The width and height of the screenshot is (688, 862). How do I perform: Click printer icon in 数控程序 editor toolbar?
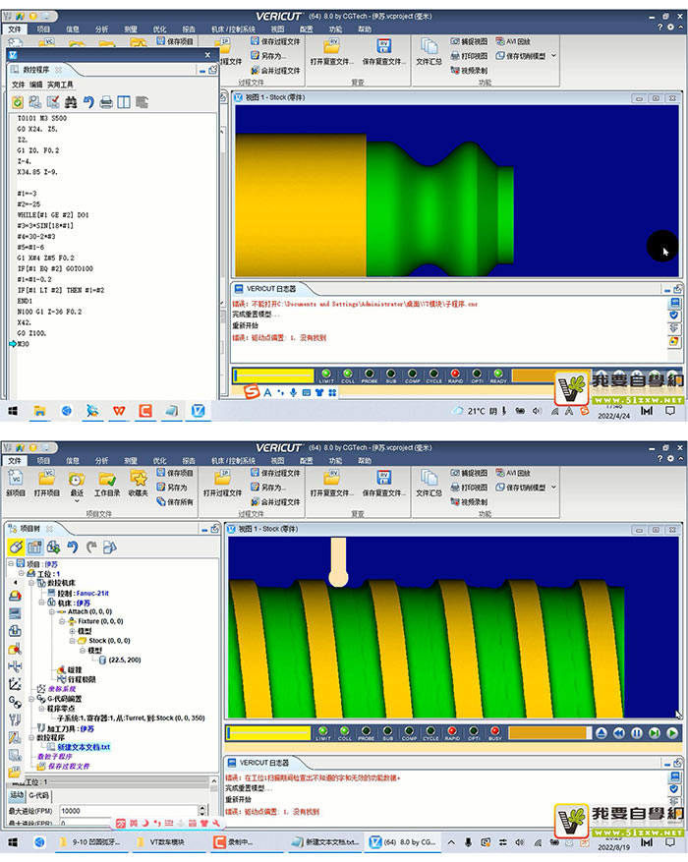point(106,102)
